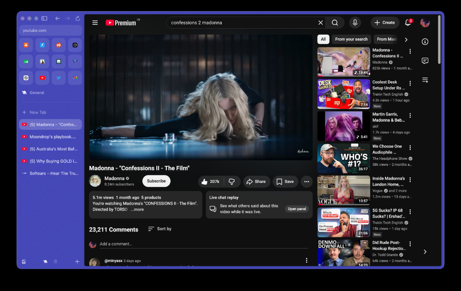Open the YouTube hamburger guide menu
Screen dimensions: 461x291
(x=95, y=23)
